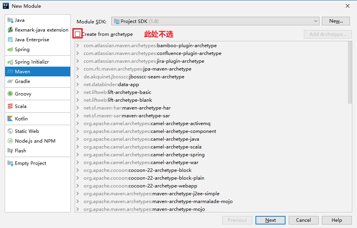Expand lift-archetype-basic node

click(x=78, y=92)
